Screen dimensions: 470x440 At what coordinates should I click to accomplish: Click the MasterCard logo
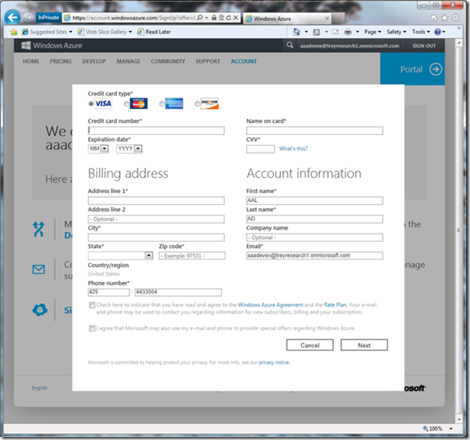139,104
